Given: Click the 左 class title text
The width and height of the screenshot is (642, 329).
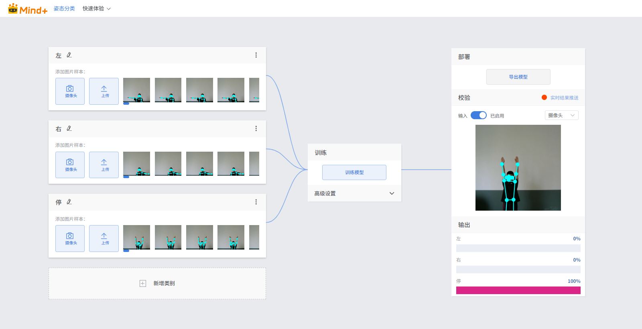Looking at the screenshot, I should [x=59, y=55].
